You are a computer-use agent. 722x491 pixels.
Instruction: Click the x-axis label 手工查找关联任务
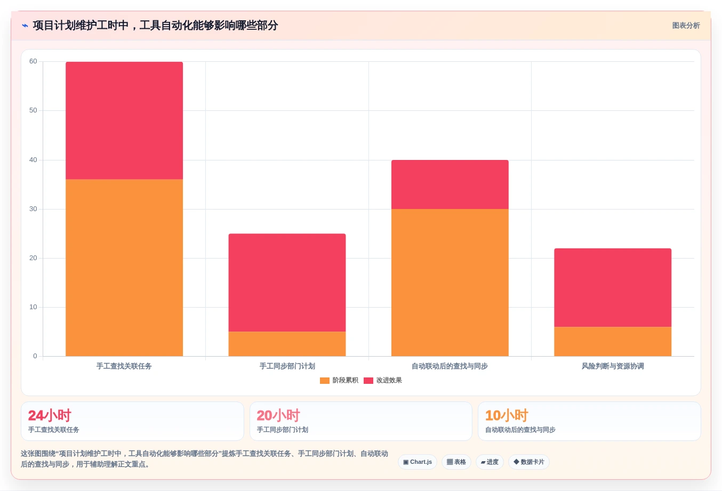124,366
